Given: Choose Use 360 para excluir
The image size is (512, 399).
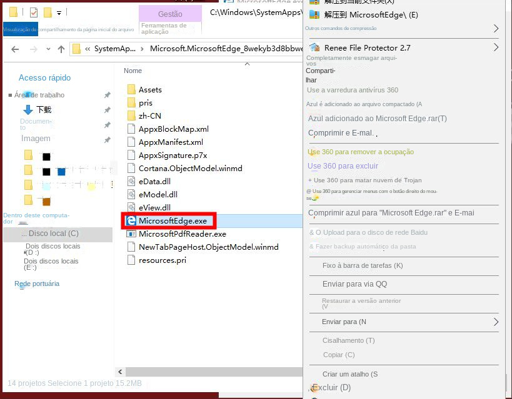Looking at the screenshot, I should (343, 166).
